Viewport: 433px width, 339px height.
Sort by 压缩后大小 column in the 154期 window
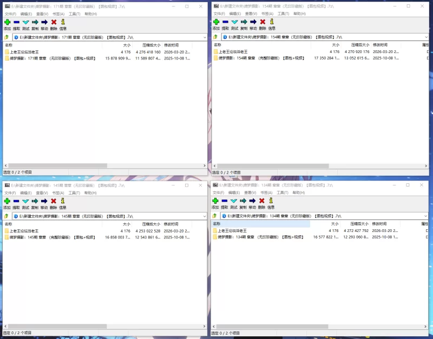(x=359, y=45)
